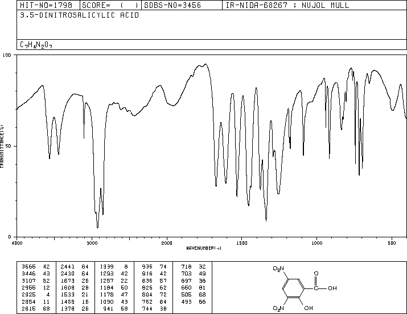Click the upper O2N nitro group in structure
This screenshot has width=407, height=314.
tap(278, 269)
